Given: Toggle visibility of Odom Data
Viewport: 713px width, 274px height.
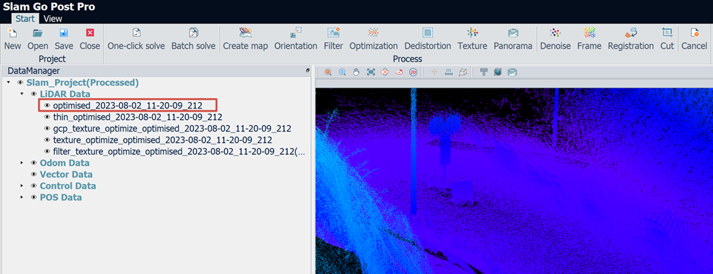Looking at the screenshot, I should click(x=34, y=163).
